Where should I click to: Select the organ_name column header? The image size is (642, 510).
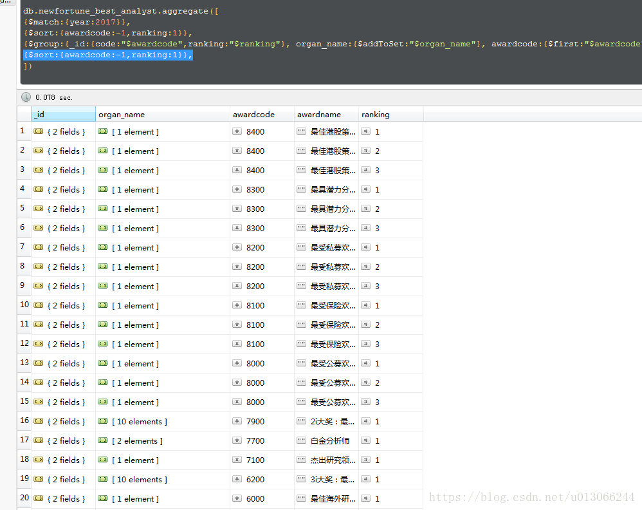point(163,115)
